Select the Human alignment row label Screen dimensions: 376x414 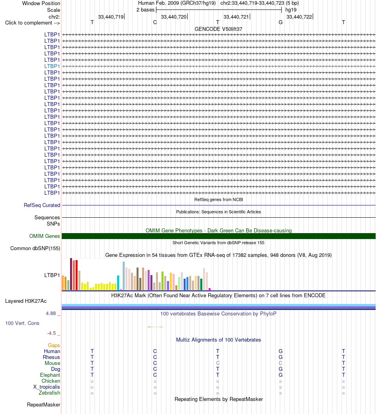point(52,351)
